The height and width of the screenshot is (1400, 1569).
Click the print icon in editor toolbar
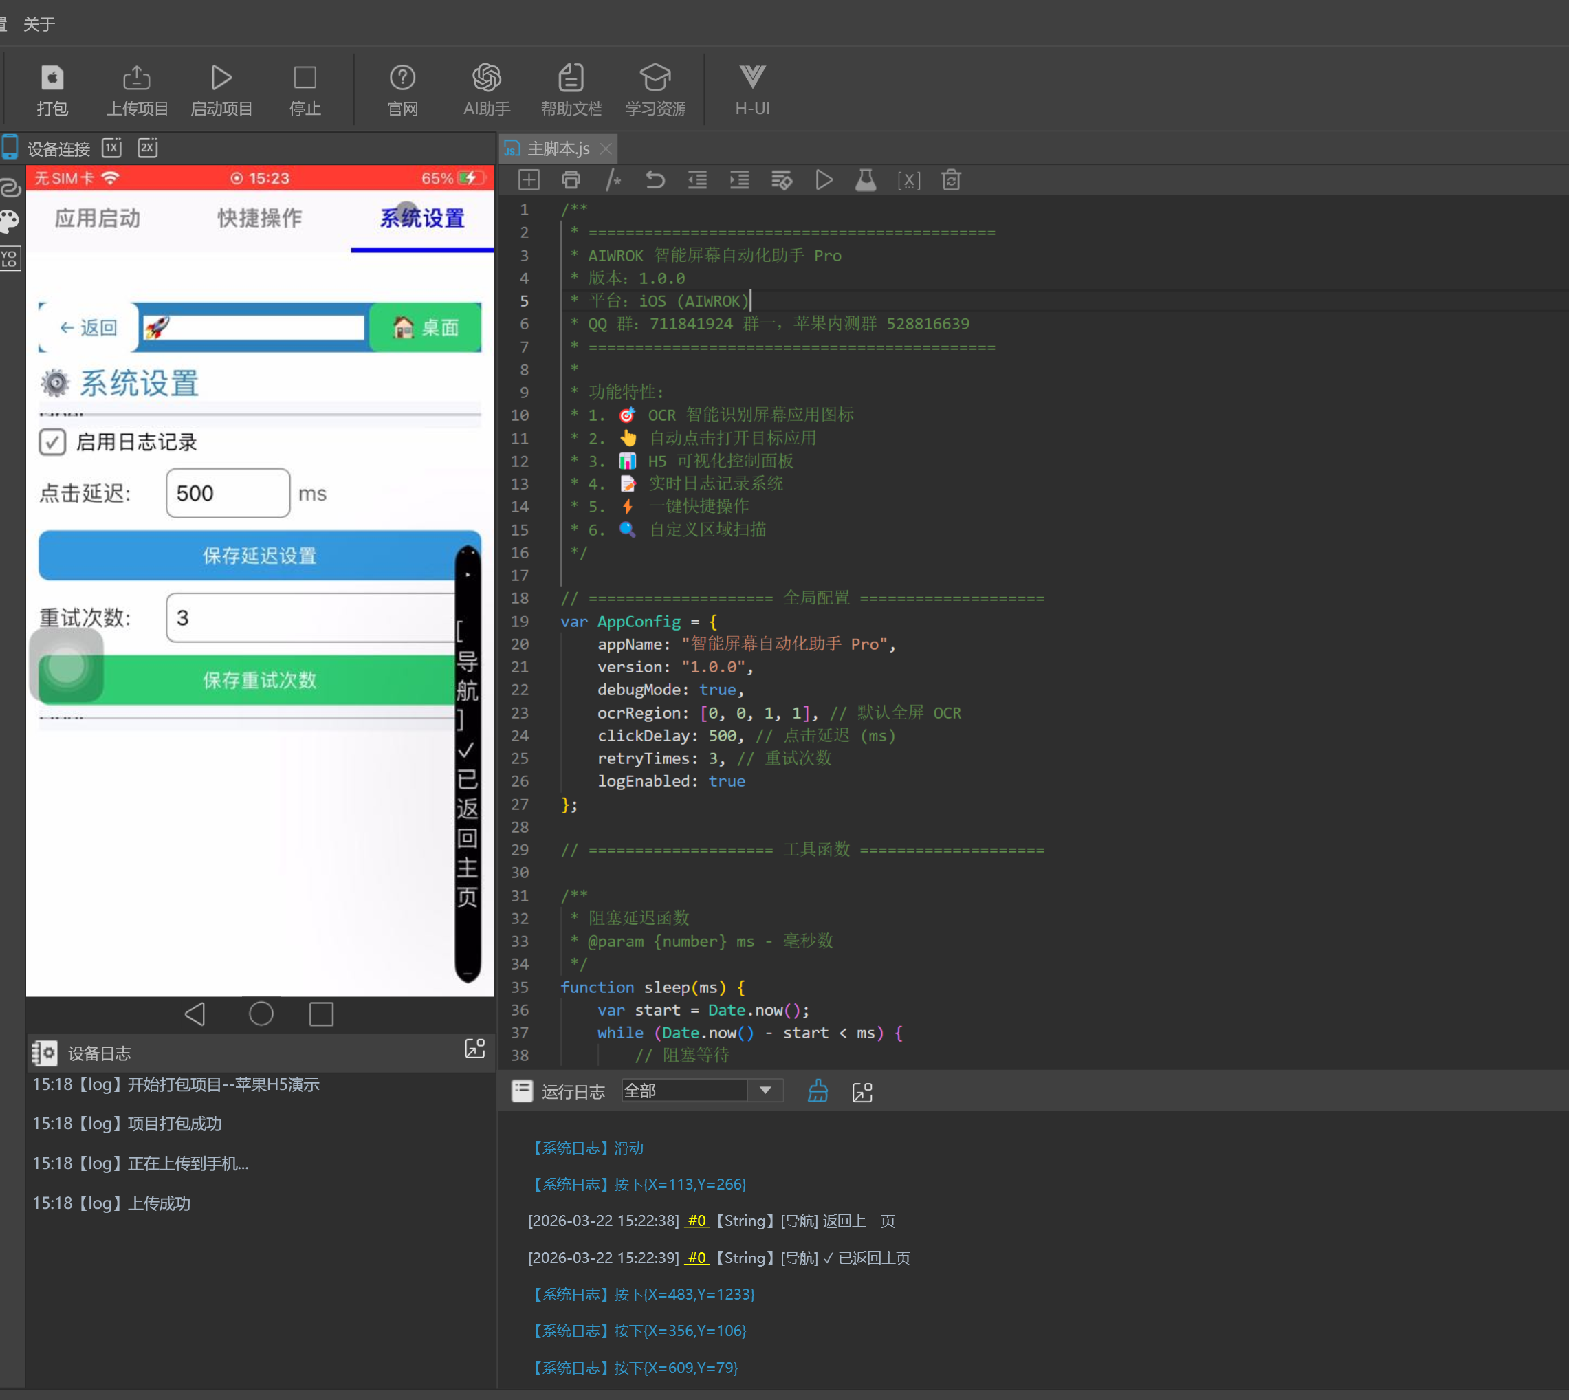[x=571, y=180]
